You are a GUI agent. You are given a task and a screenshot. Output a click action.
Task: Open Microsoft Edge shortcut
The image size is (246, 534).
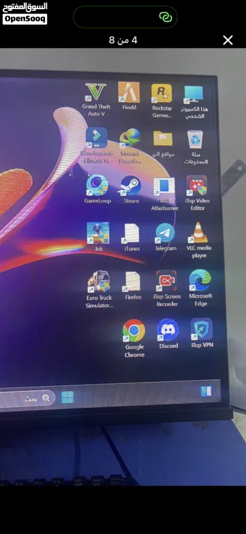point(200,280)
